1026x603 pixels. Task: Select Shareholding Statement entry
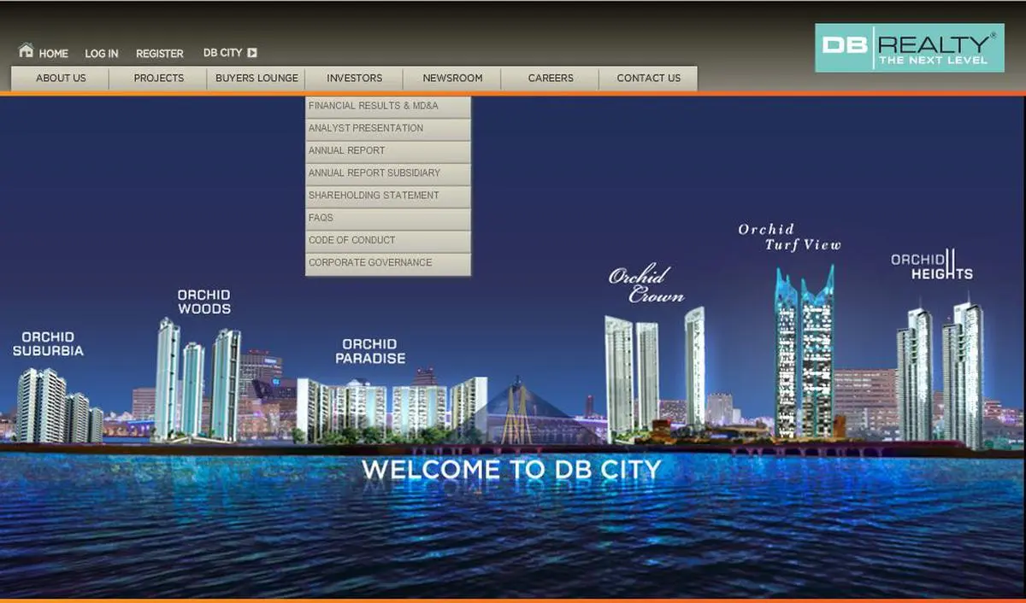388,196
